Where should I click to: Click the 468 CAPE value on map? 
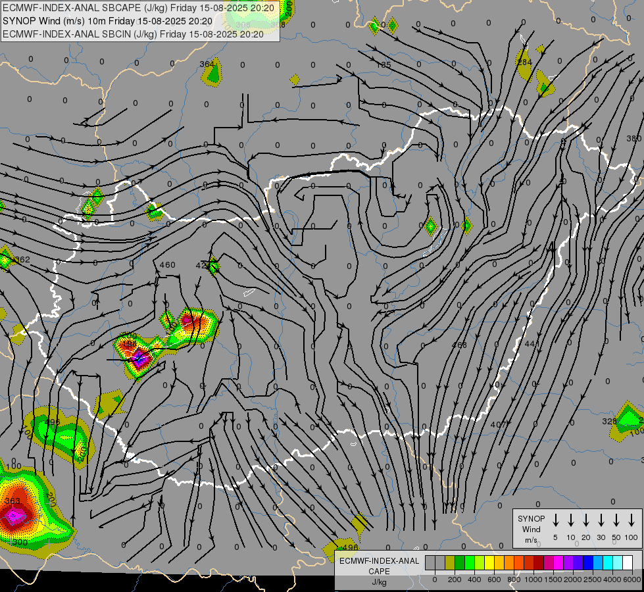coord(459,345)
